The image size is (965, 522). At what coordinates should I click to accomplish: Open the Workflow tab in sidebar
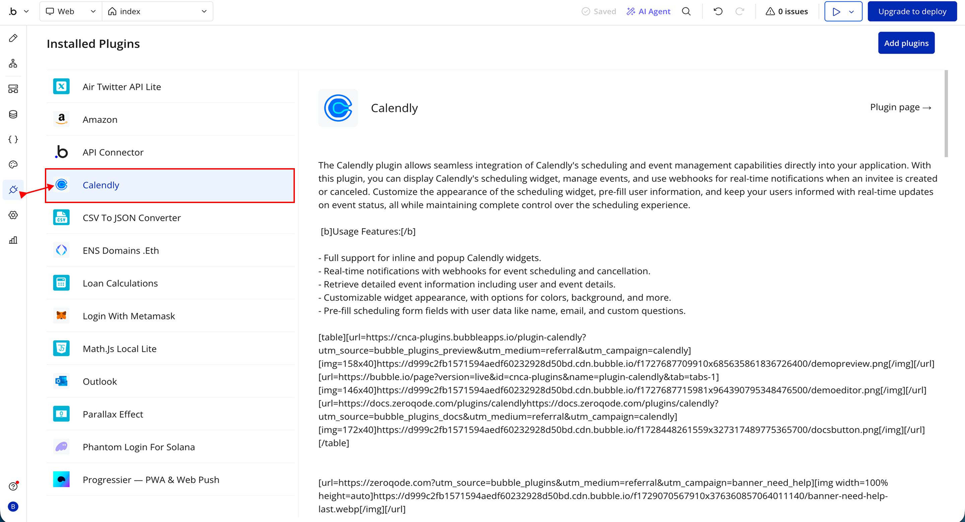pos(13,63)
